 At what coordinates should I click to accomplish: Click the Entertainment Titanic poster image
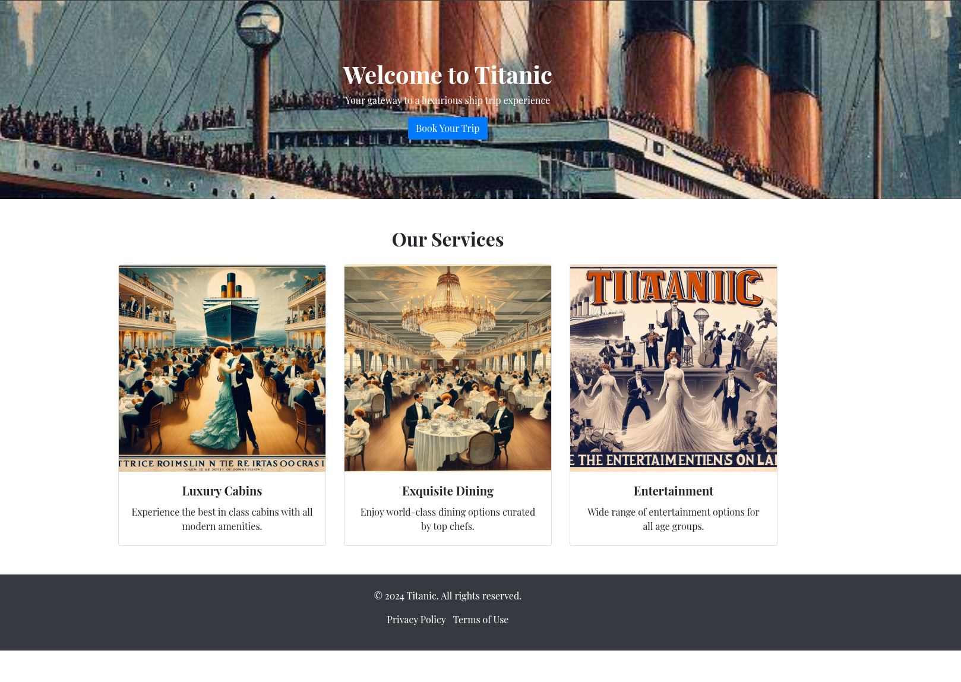[674, 368]
